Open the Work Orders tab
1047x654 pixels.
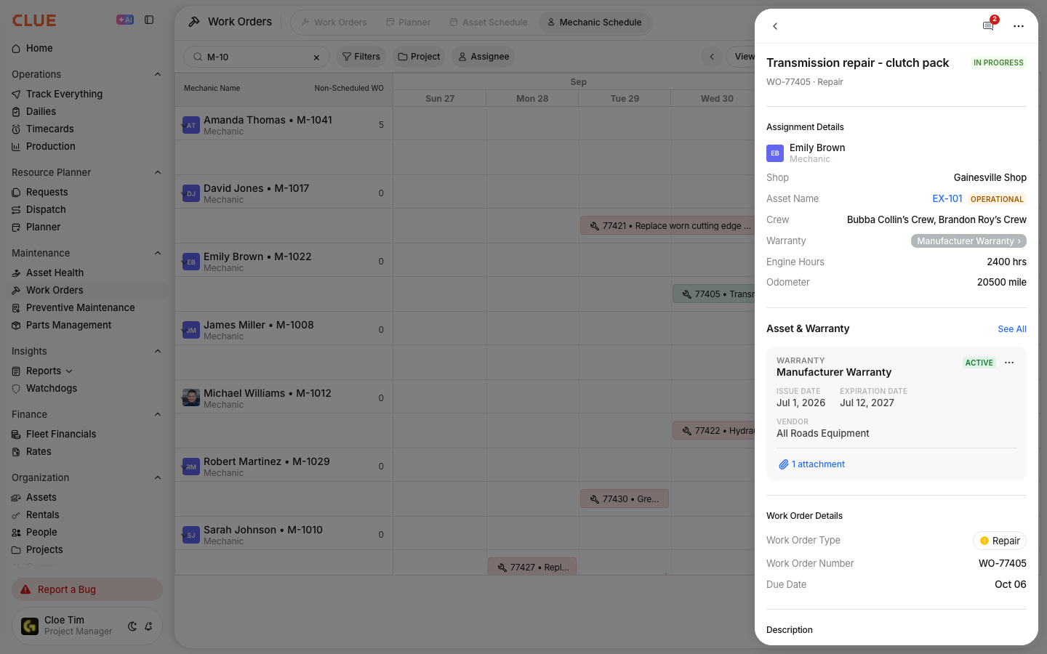(334, 23)
